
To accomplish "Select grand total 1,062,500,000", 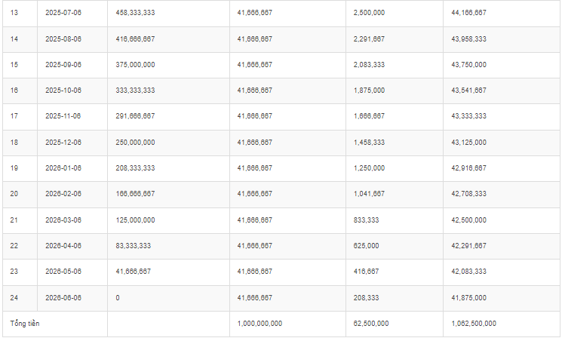I will [x=474, y=323].
